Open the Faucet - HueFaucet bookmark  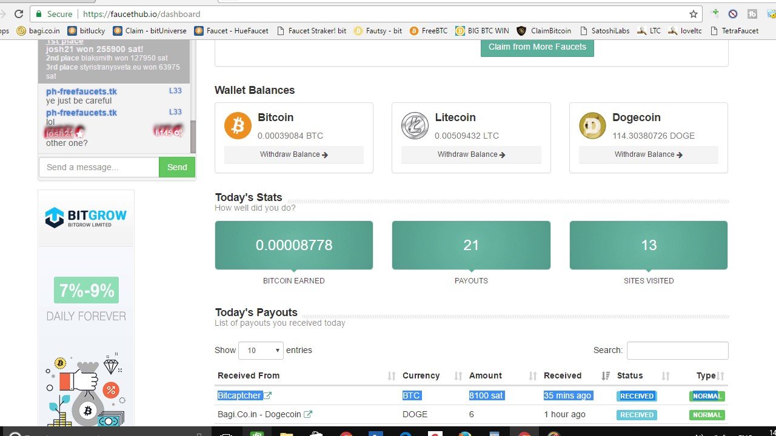(231, 31)
